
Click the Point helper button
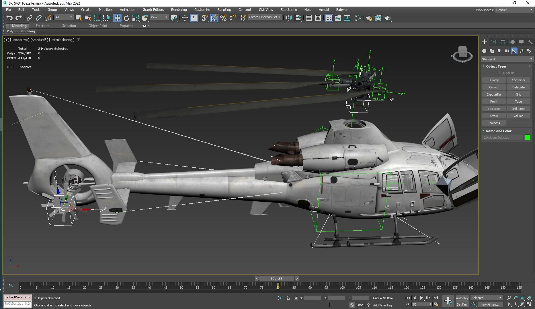[x=493, y=102]
